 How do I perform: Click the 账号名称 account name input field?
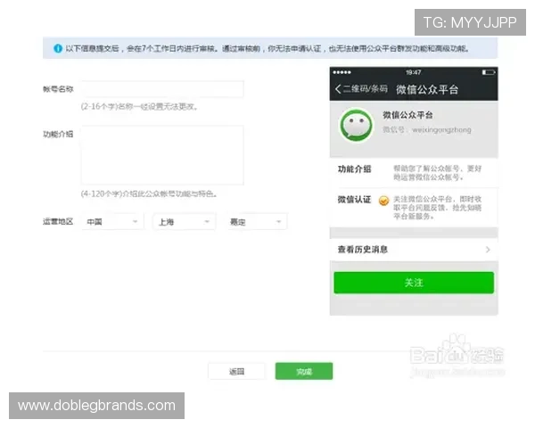coord(161,89)
